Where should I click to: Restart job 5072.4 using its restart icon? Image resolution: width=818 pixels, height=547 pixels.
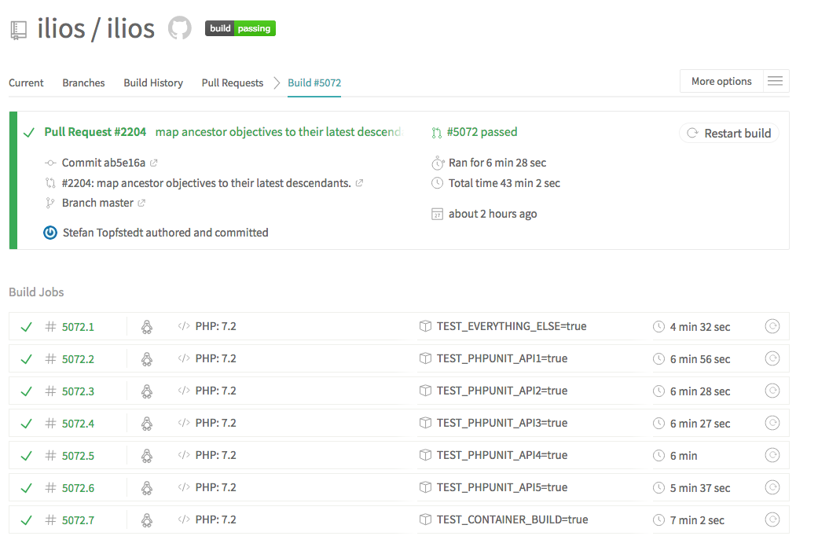pos(772,423)
